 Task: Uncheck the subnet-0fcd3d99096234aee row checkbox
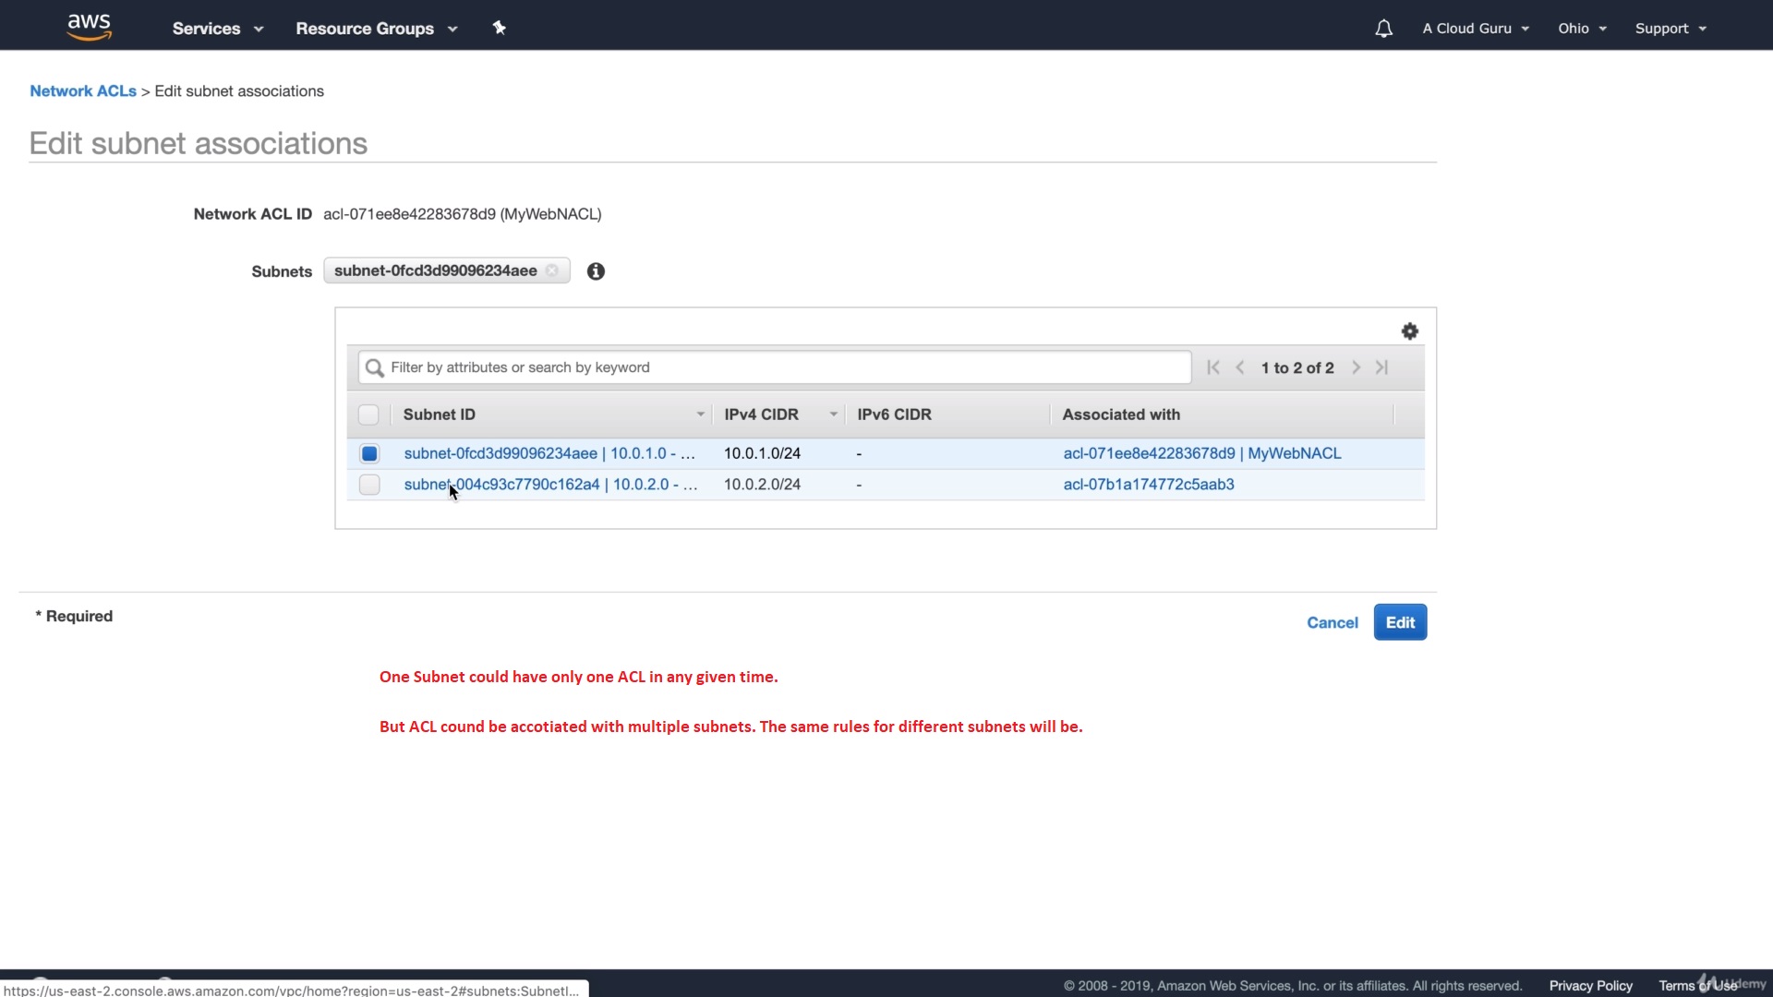coord(369,453)
